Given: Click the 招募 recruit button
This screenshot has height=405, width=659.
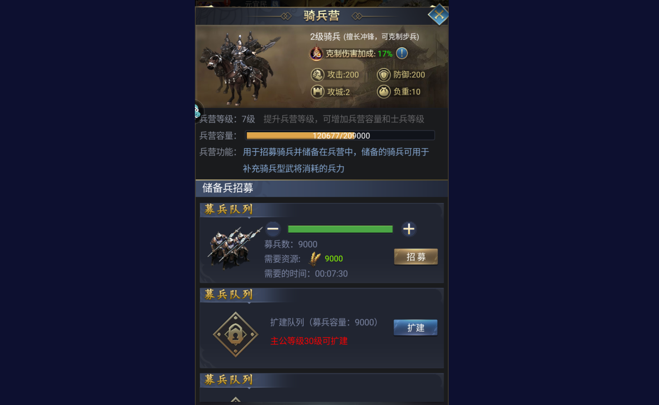Looking at the screenshot, I should (x=416, y=257).
